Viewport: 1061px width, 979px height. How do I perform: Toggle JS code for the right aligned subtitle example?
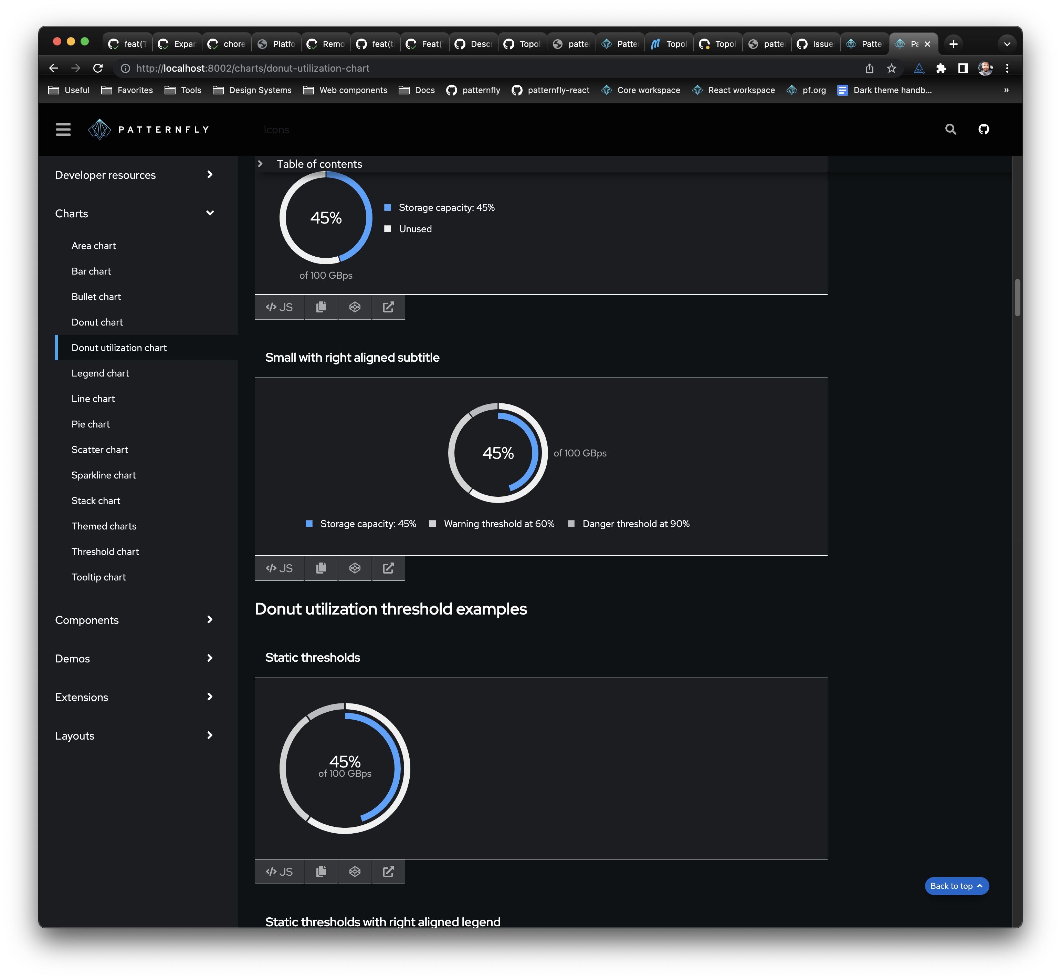279,568
